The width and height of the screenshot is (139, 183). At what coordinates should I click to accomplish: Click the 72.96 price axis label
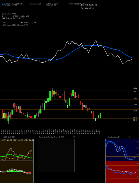[x=135, y=105]
